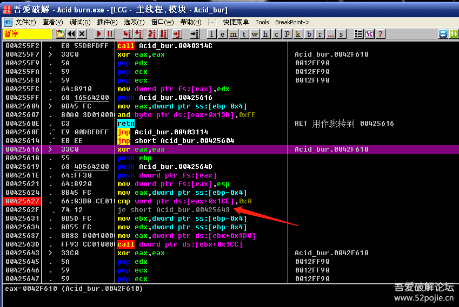Screen dimensions: 459x307
Task: Expand the BreakPoint-> menu
Action: (x=292, y=22)
